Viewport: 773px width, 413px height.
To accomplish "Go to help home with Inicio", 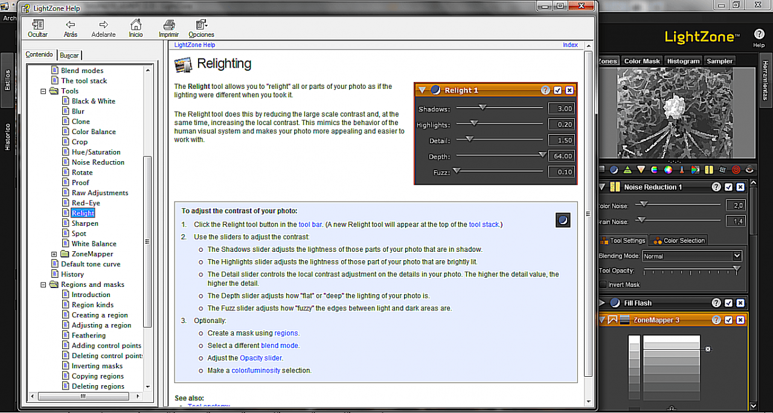I will point(136,28).
